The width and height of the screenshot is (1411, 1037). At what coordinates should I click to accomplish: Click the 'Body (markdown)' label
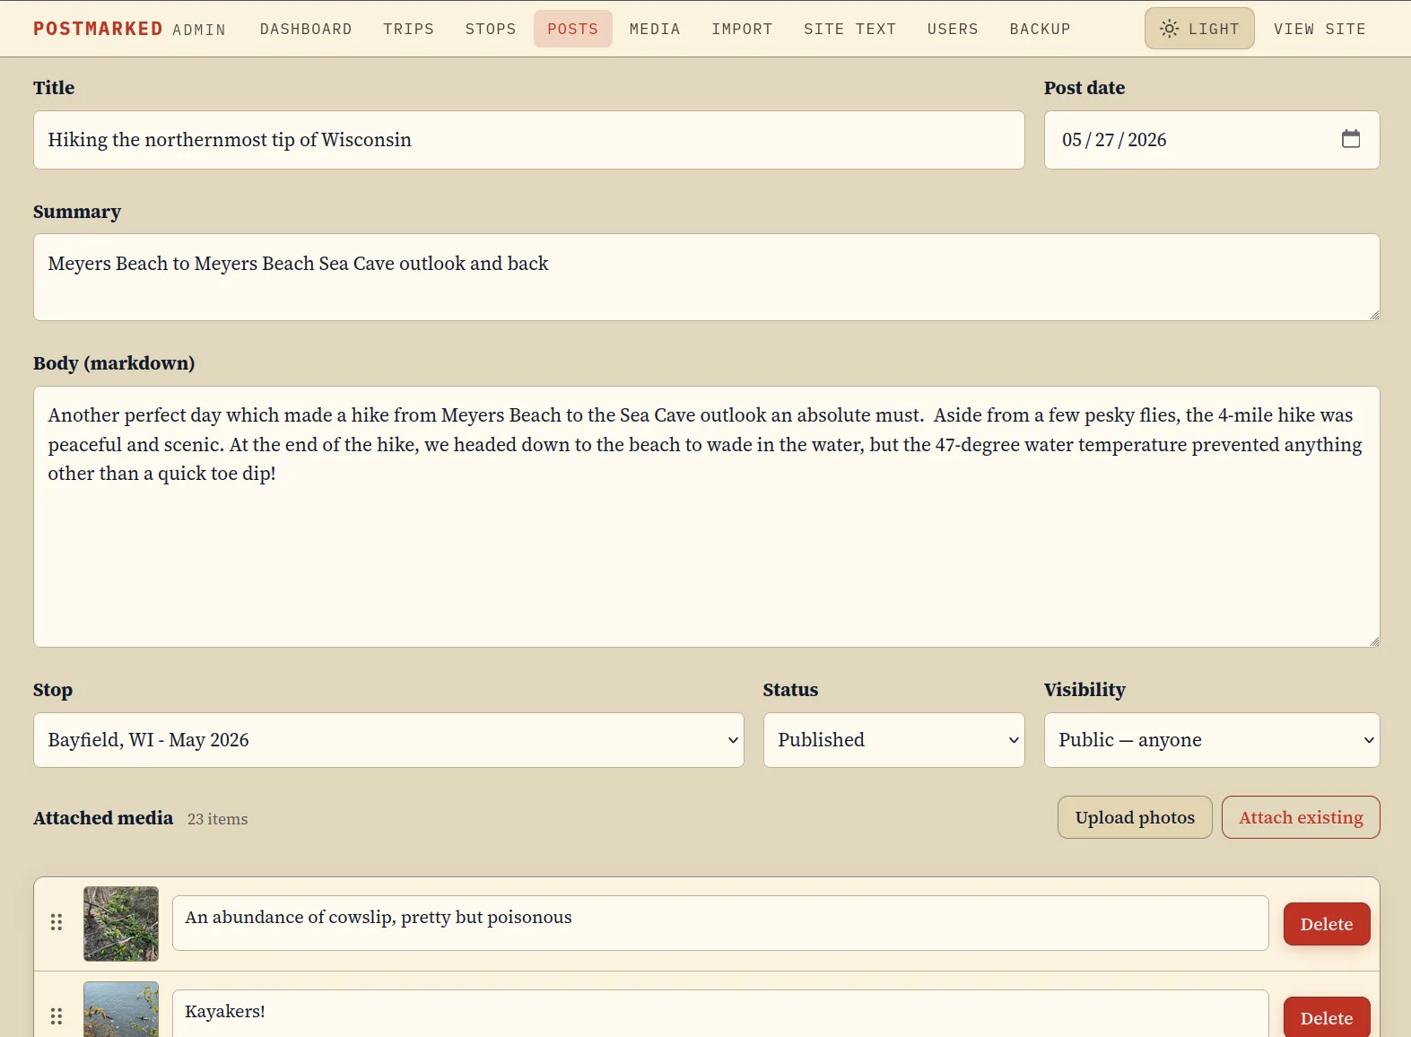(114, 363)
